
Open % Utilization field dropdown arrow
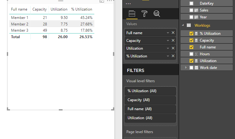168,56
